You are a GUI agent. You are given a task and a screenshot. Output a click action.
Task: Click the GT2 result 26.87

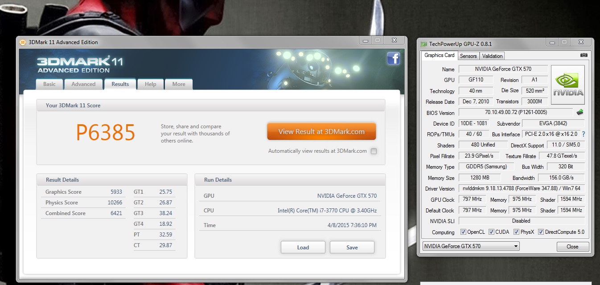point(165,203)
